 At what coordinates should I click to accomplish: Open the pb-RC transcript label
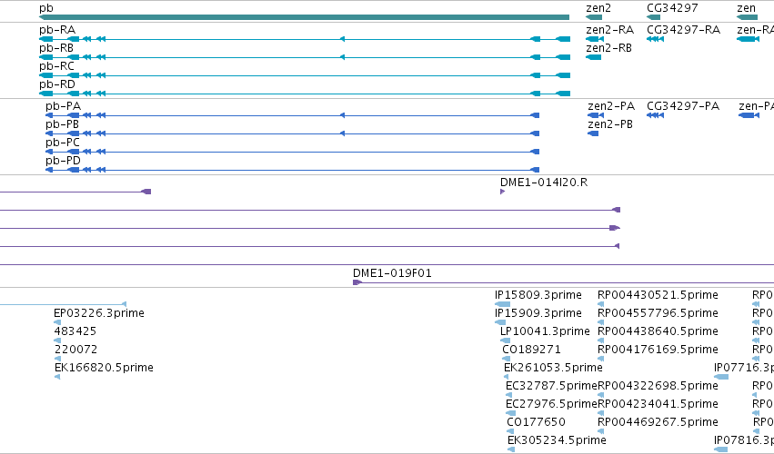(x=56, y=66)
